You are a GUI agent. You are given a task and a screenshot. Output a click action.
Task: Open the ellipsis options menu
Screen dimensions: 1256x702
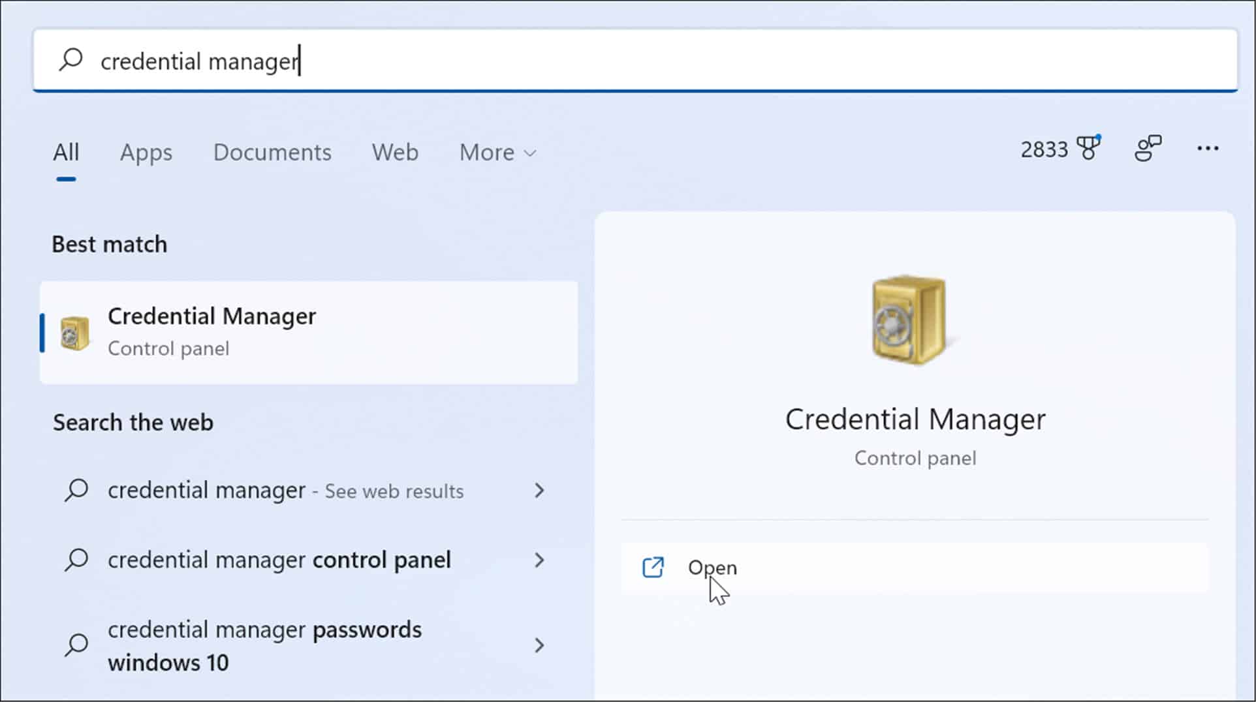[1207, 149]
